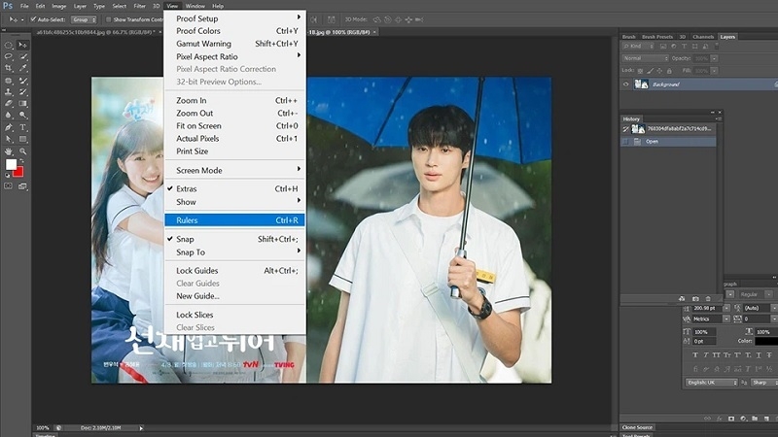Select the Elliptical Marquee tool
This screenshot has height=437, width=778.
[x=9, y=45]
